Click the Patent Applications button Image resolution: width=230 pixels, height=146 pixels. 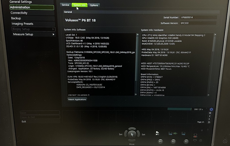tap(77, 99)
